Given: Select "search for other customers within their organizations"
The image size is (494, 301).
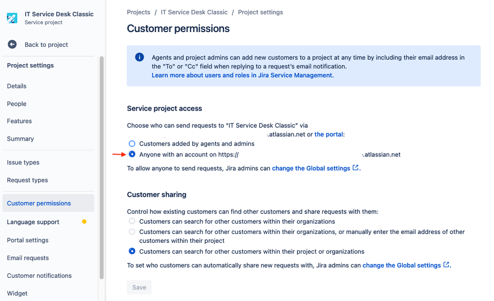Looking at the screenshot, I should click(132, 222).
